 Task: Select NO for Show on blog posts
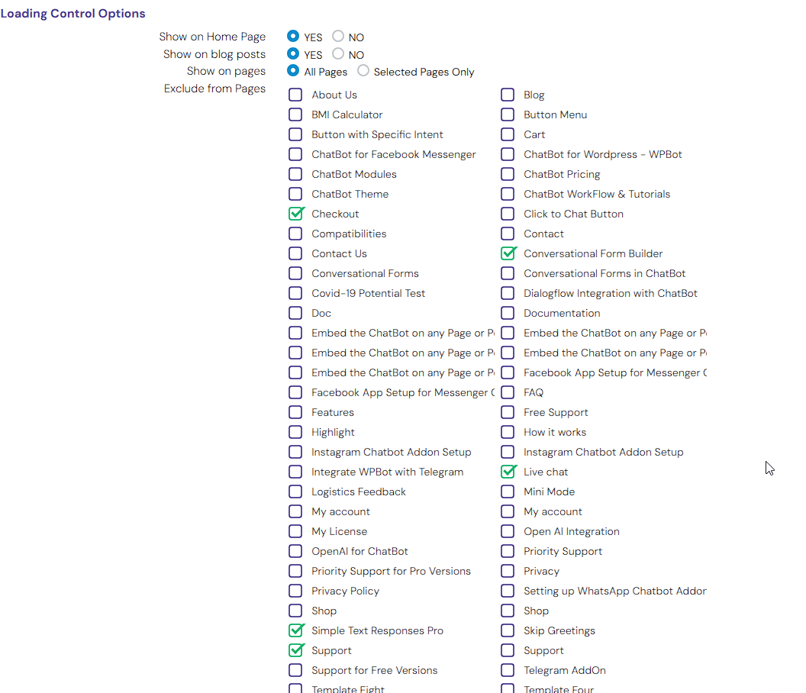[338, 54]
